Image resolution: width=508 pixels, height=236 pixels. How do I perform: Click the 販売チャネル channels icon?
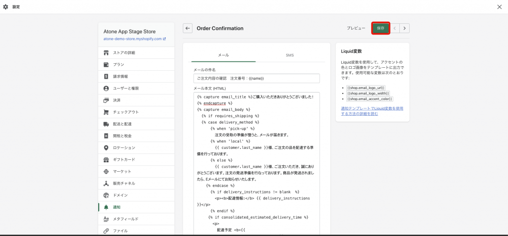106,183
